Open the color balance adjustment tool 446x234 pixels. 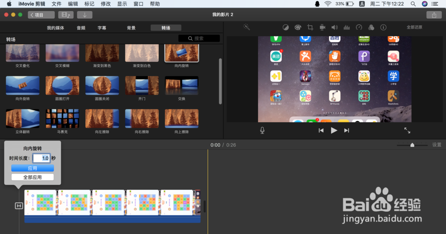(285, 27)
